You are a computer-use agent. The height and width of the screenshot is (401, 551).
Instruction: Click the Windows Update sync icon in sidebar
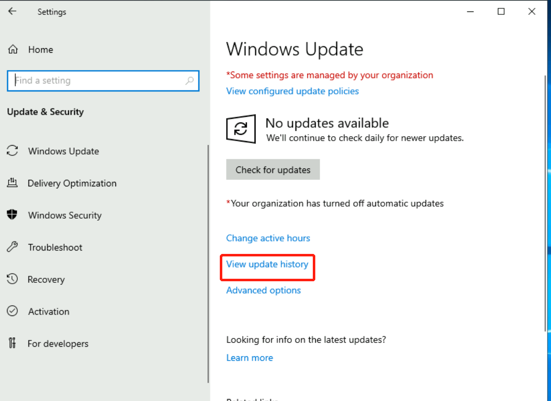pyautogui.click(x=12, y=151)
